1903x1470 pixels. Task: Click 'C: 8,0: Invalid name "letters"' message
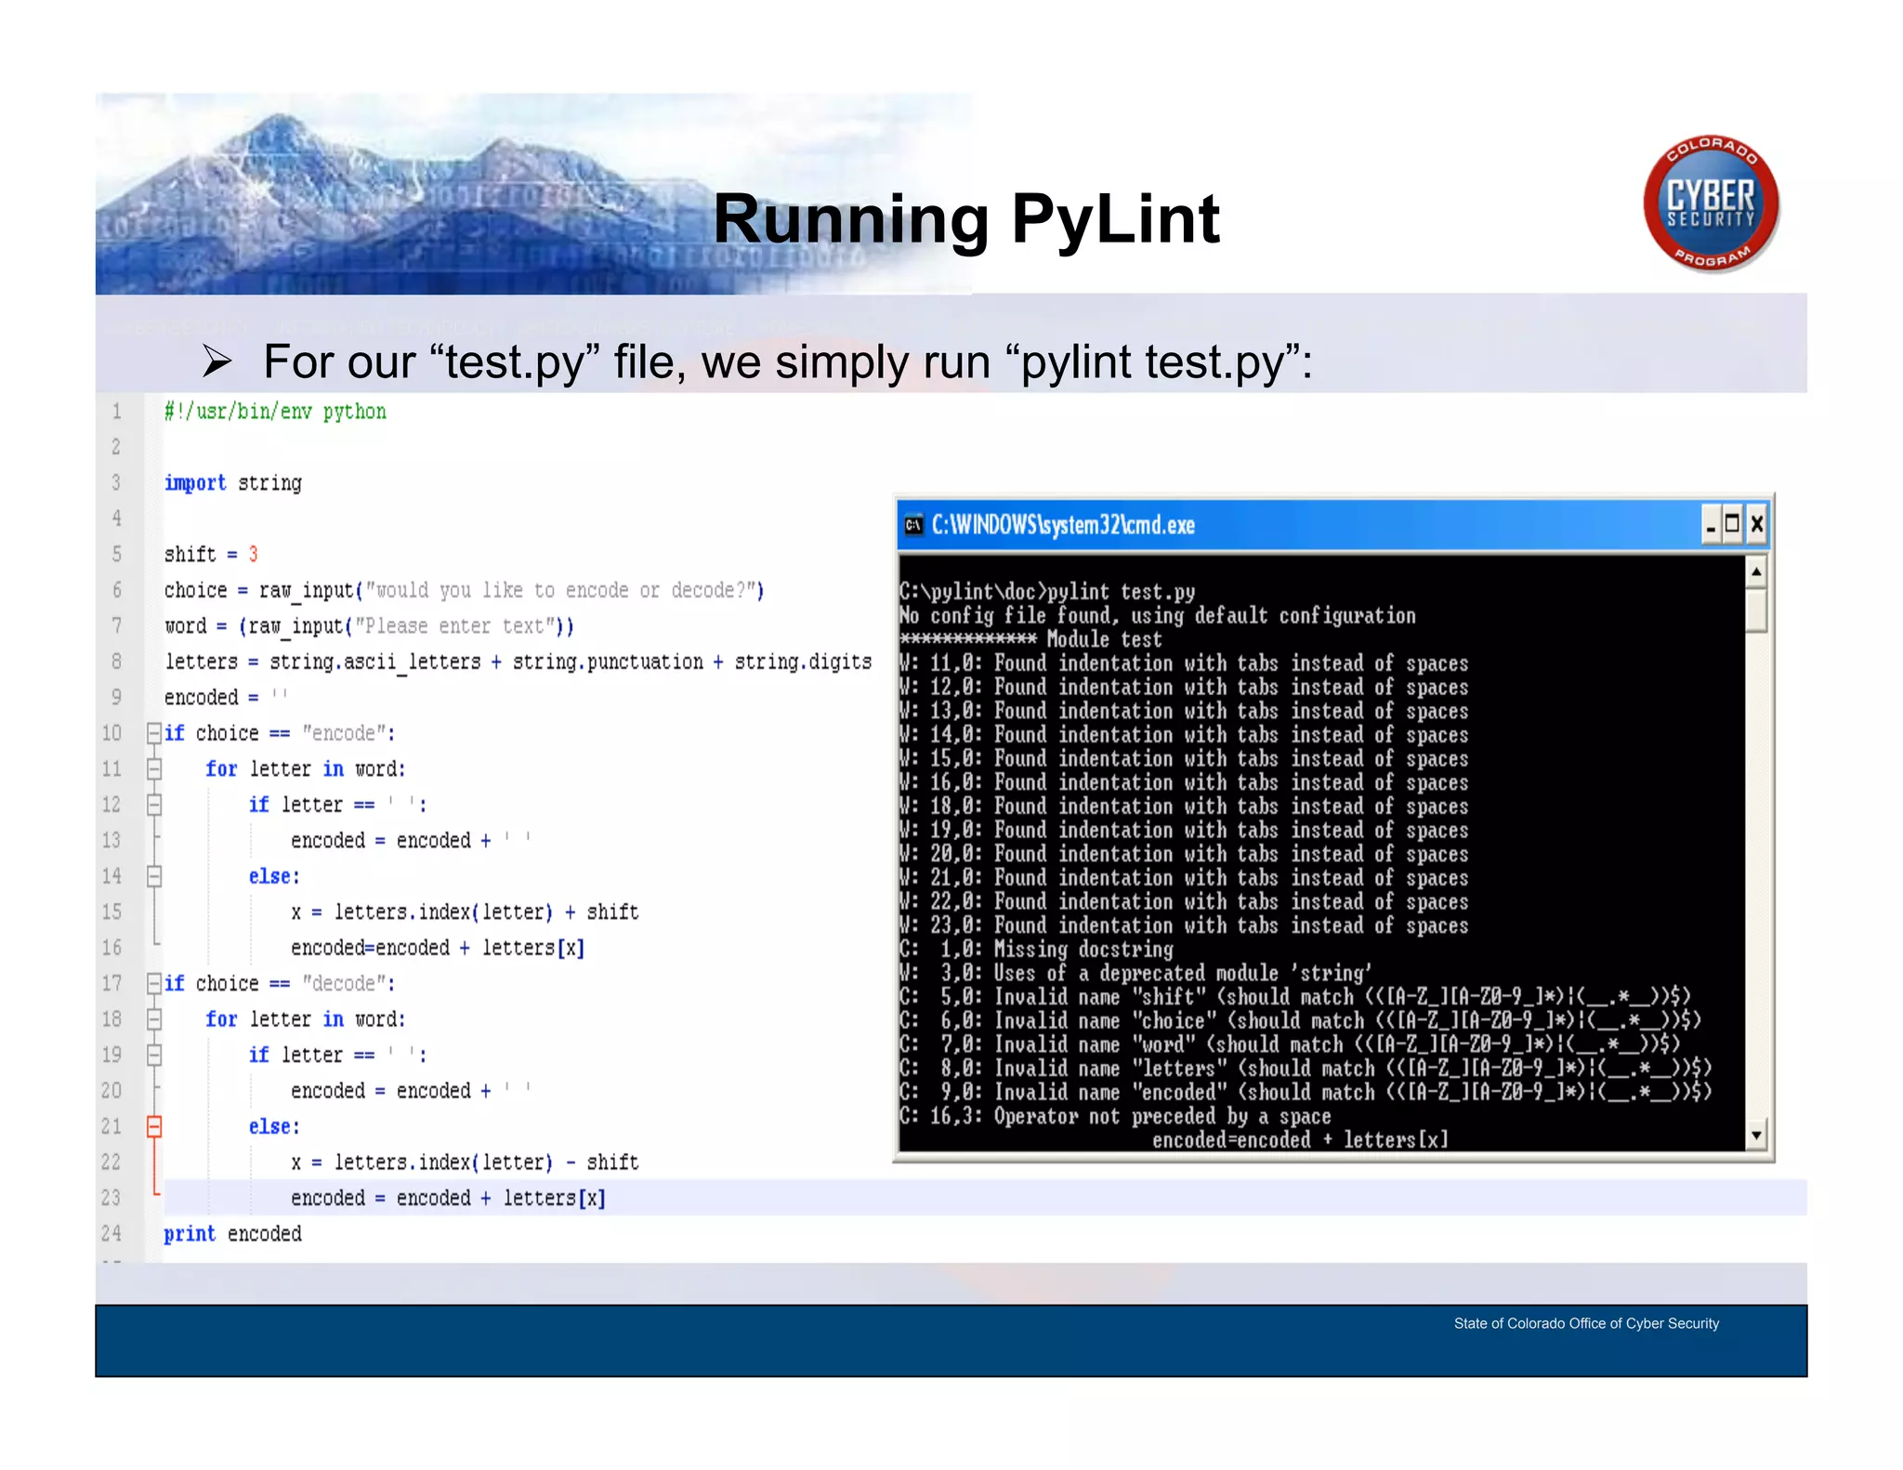pyautogui.click(x=1306, y=1069)
